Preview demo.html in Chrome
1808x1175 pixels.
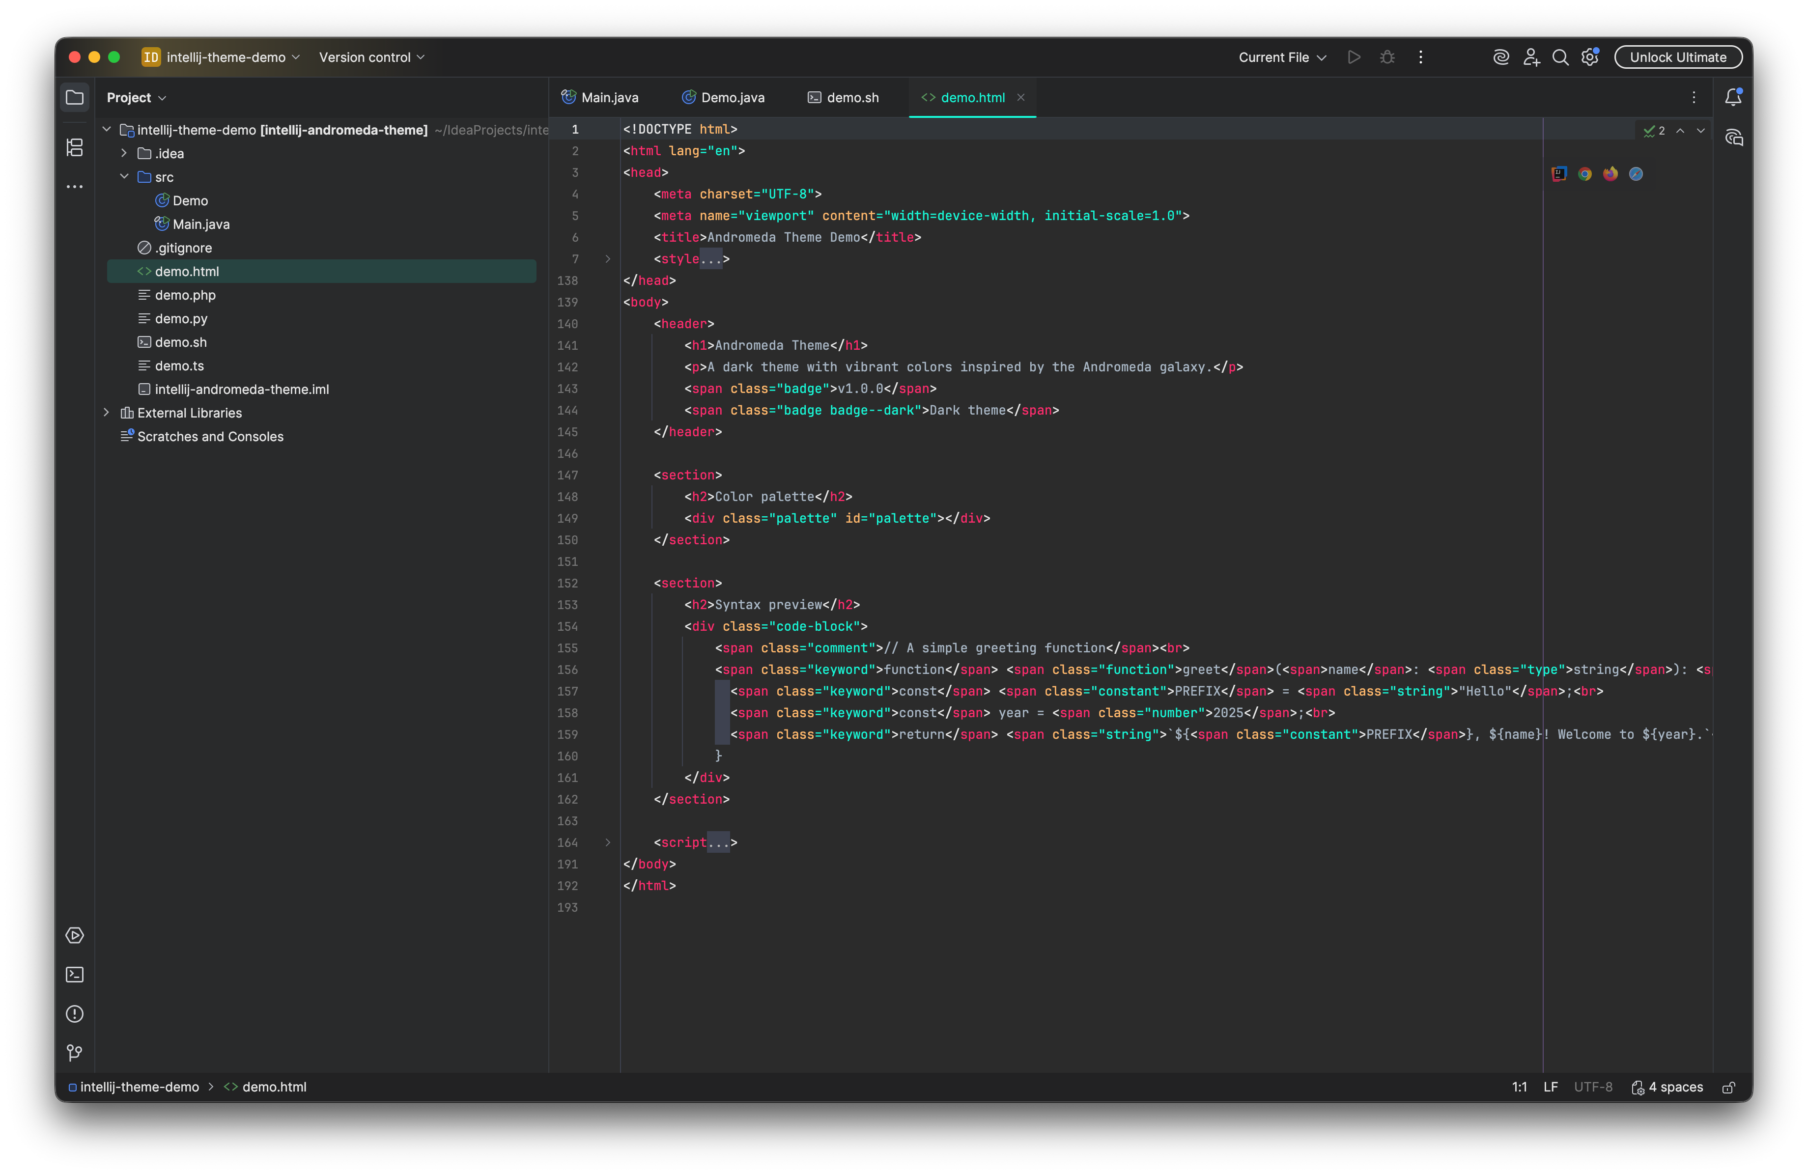coord(1585,174)
